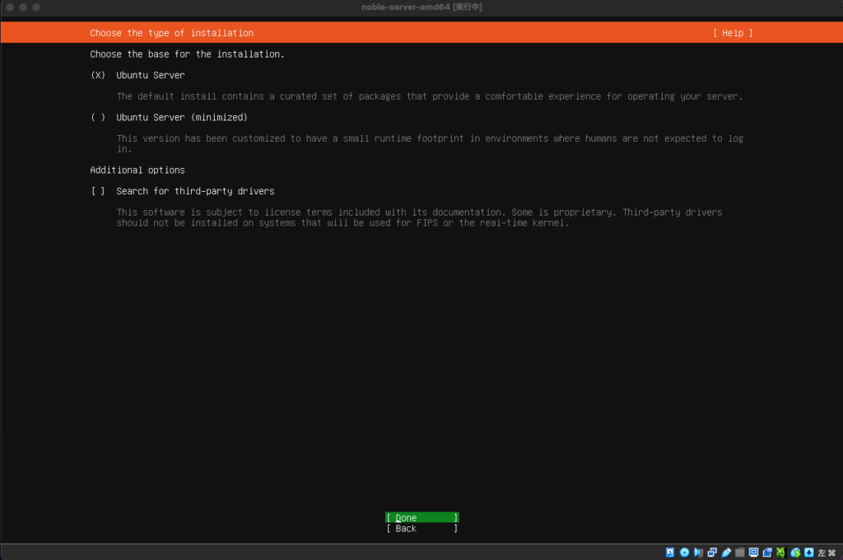Click the 'default install contains a curated set' description
Screen dimensions: 843x560
pos(430,96)
